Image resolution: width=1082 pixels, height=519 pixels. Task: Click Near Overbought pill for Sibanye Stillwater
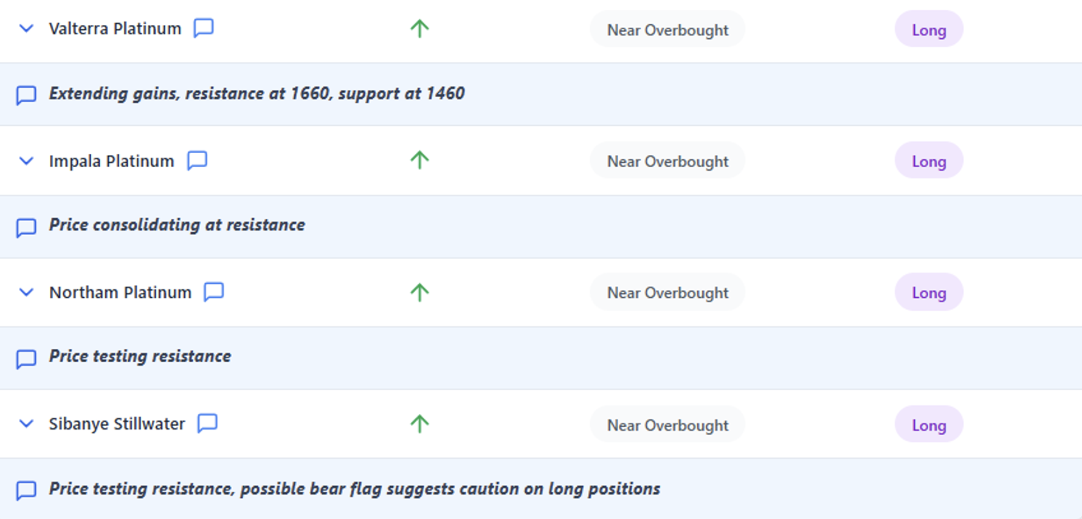667,425
